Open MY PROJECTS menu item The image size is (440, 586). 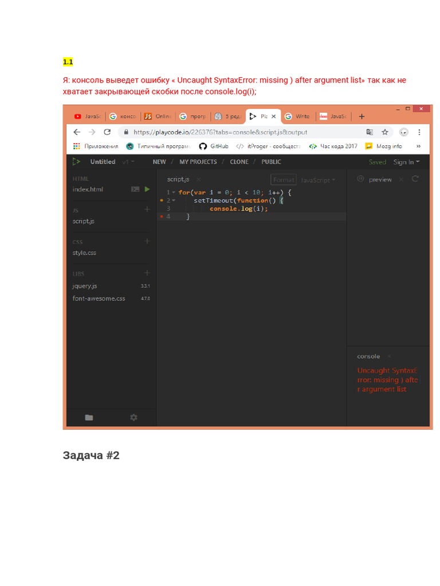[x=198, y=162]
